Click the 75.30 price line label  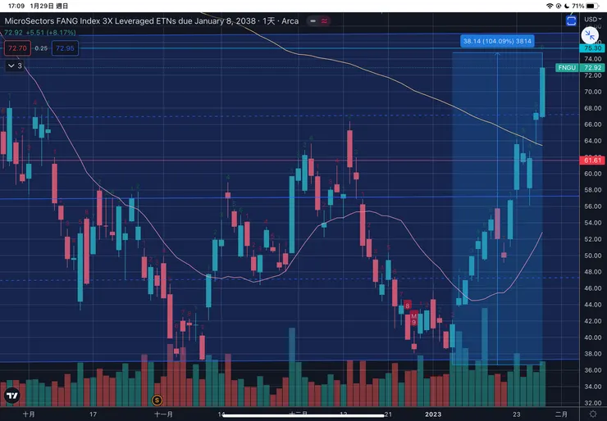point(592,48)
